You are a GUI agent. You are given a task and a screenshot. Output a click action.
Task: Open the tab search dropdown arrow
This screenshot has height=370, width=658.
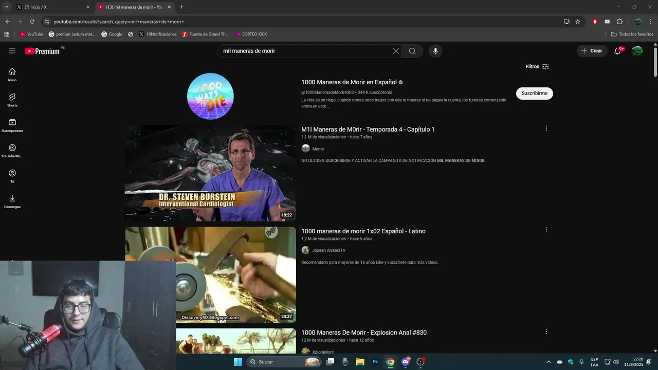[7, 7]
